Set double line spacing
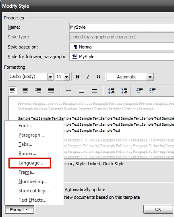Image resolution: width=174 pixels, height=217 pixels. (x=94, y=91)
